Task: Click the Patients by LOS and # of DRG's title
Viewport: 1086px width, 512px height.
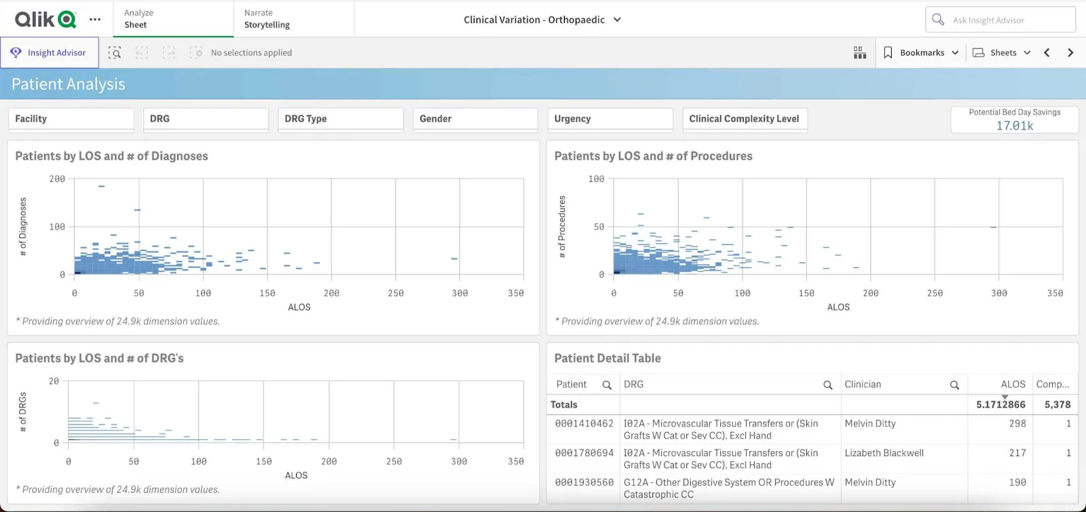Action: (x=99, y=359)
